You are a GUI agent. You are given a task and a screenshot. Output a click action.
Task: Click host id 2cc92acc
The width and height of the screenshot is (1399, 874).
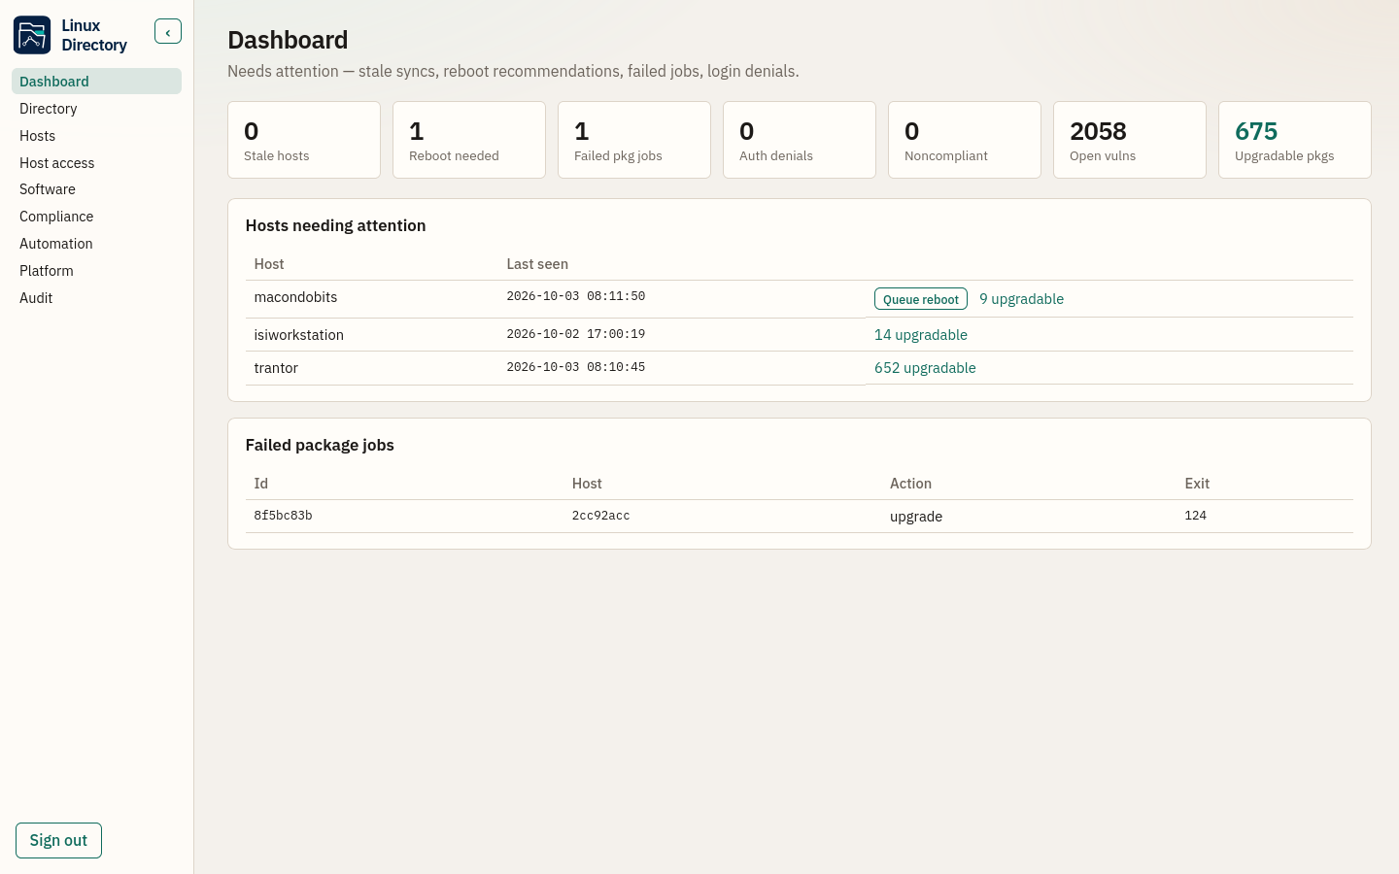point(600,516)
